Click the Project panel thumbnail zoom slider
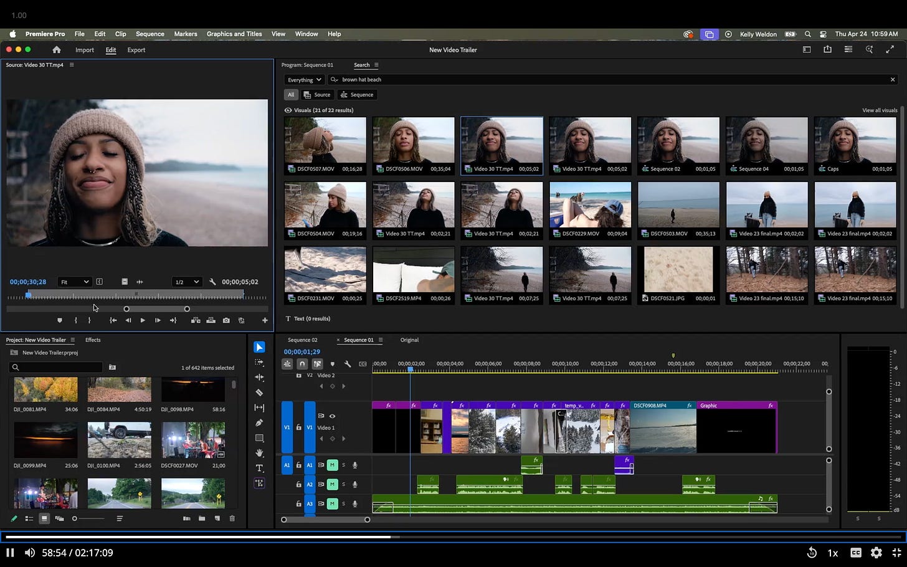Viewport: 907px width, 567px height. pyautogui.click(x=75, y=518)
